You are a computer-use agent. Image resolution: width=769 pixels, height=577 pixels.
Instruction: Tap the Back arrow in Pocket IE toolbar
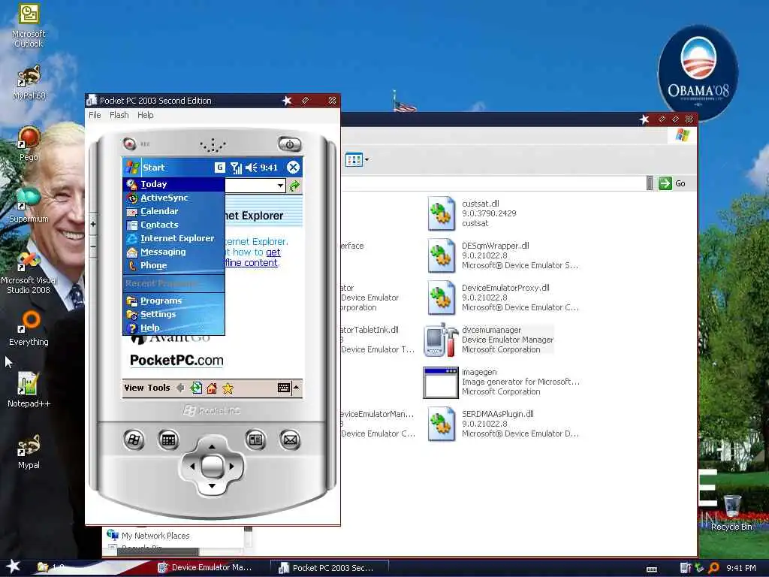point(180,388)
